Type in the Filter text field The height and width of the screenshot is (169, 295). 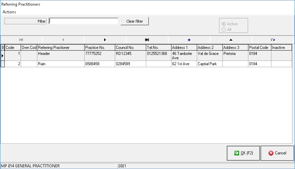pyautogui.click(x=84, y=21)
